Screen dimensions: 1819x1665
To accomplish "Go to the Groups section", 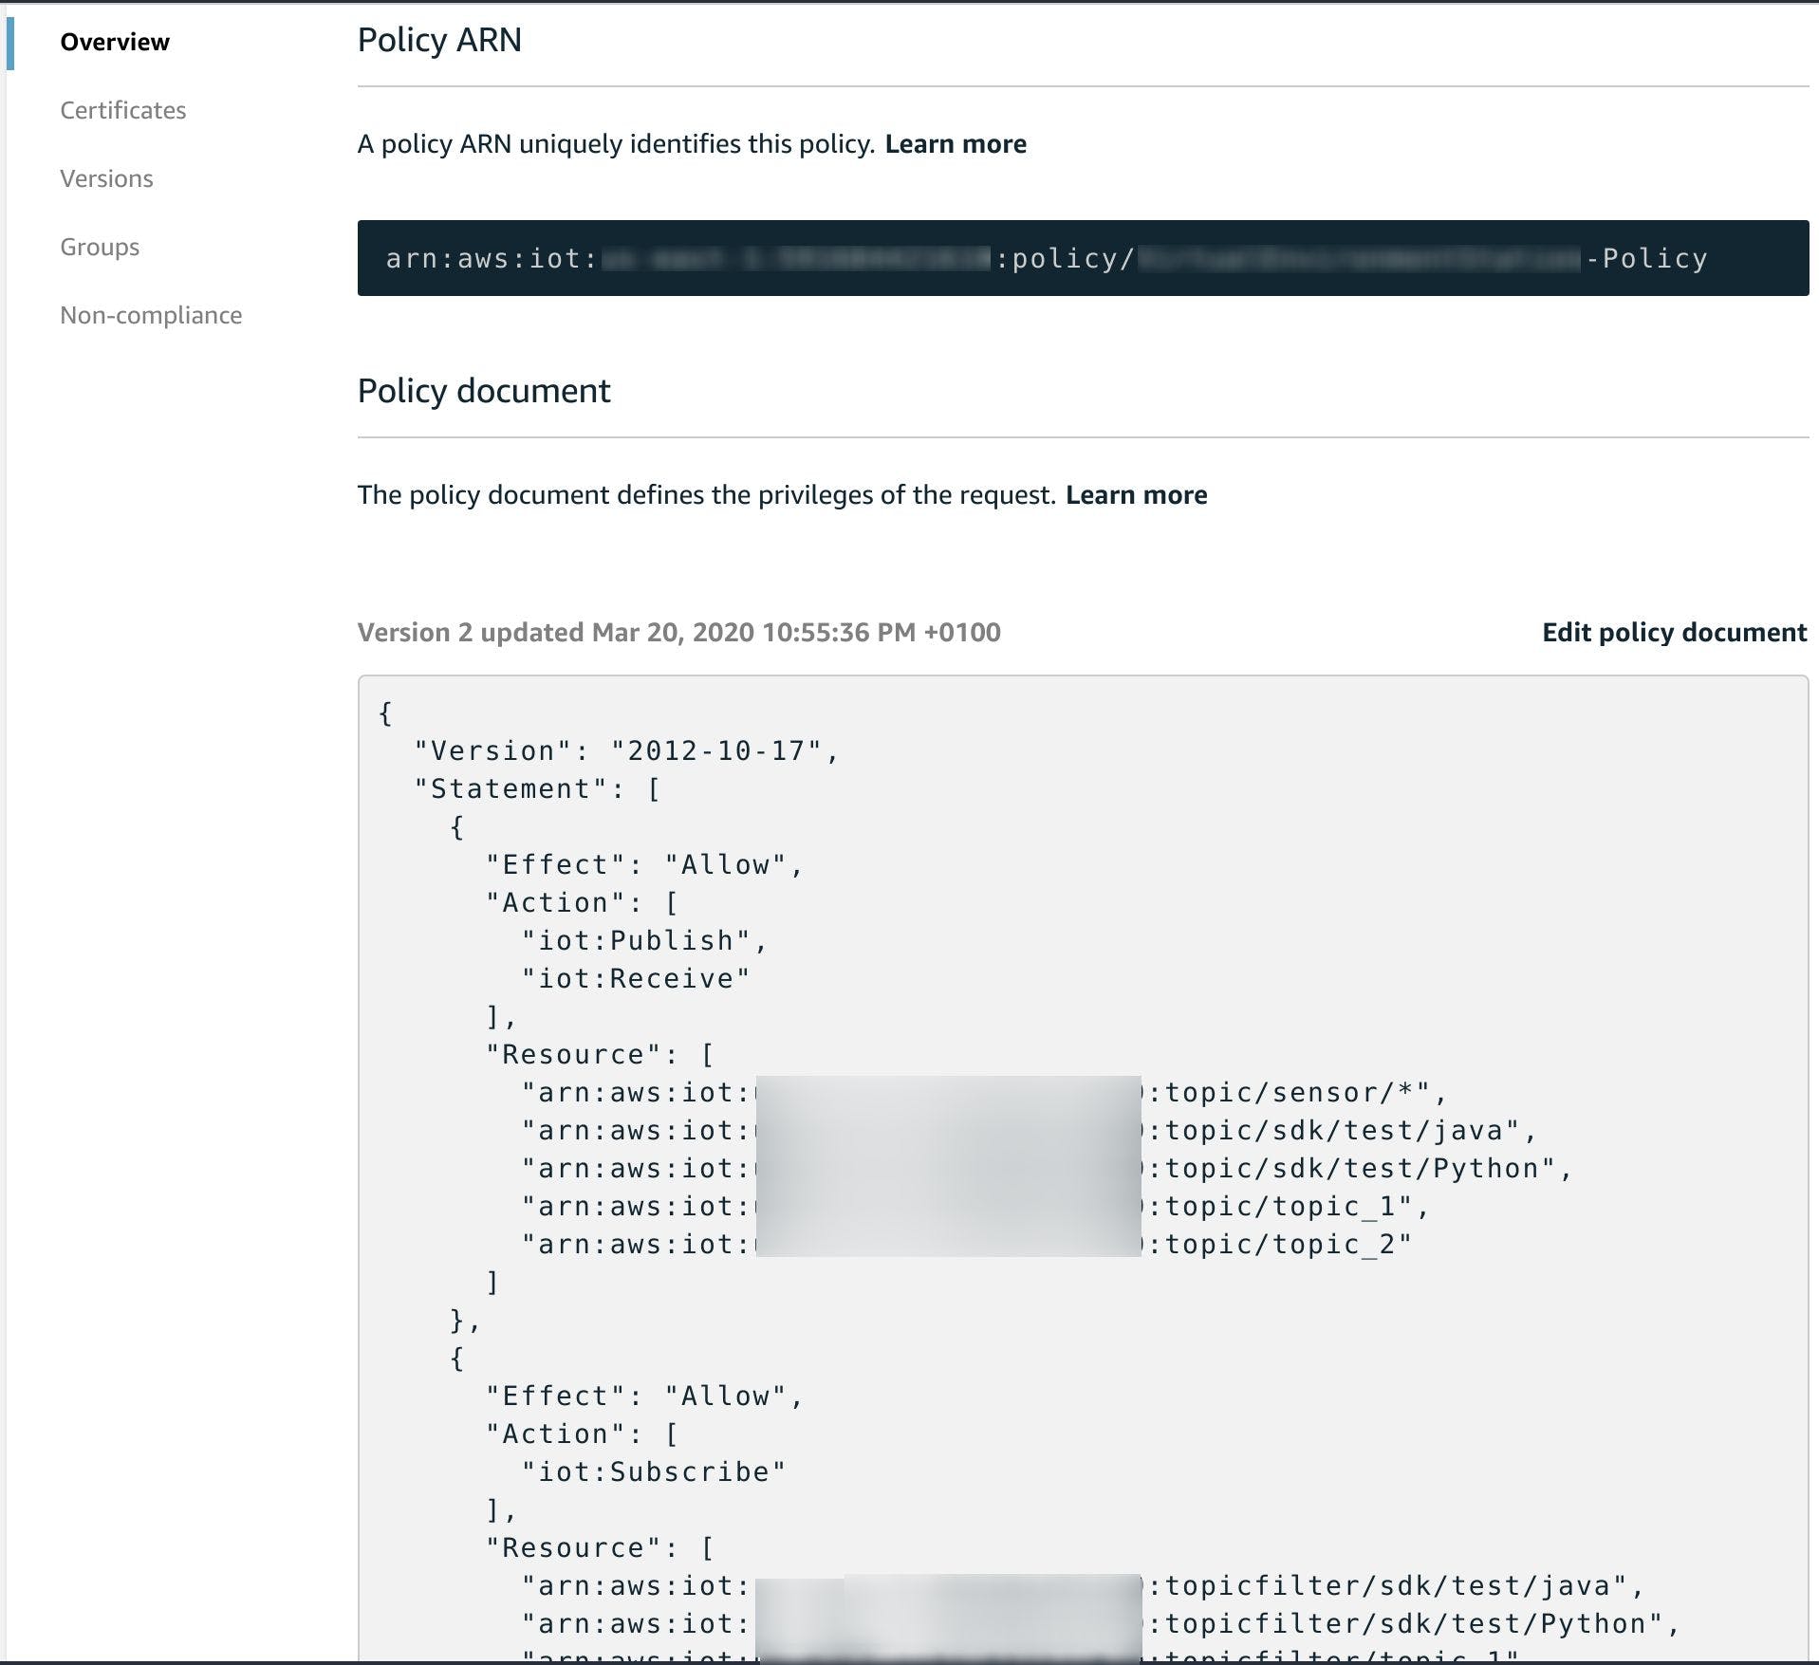I will point(100,247).
